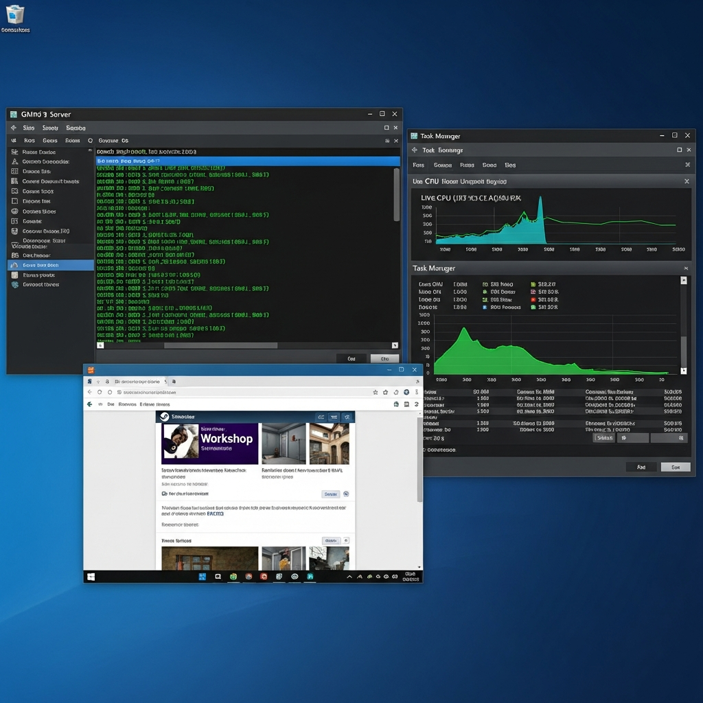Toggle the grid view button on the Workshop page header

pyautogui.click(x=320, y=417)
